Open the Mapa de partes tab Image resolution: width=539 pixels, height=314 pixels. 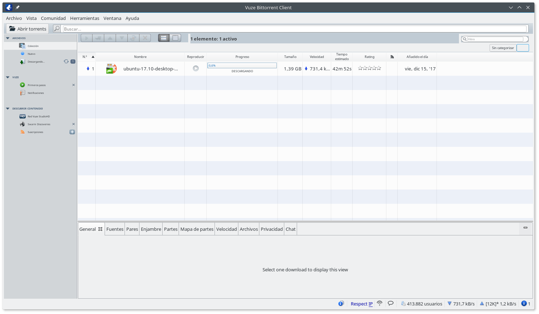(x=197, y=229)
